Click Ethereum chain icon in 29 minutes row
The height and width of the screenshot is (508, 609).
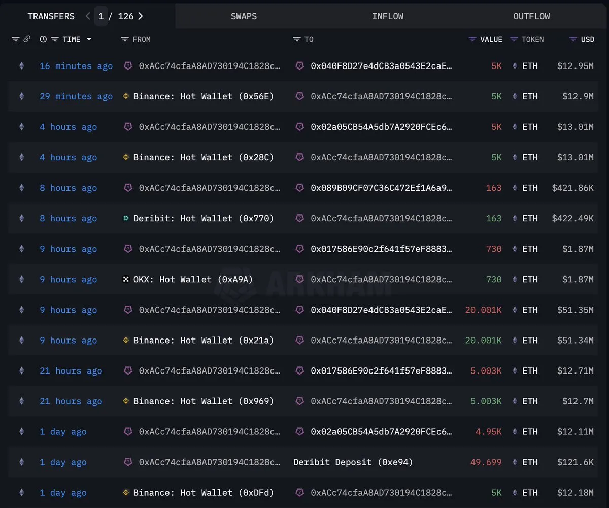[x=21, y=96]
